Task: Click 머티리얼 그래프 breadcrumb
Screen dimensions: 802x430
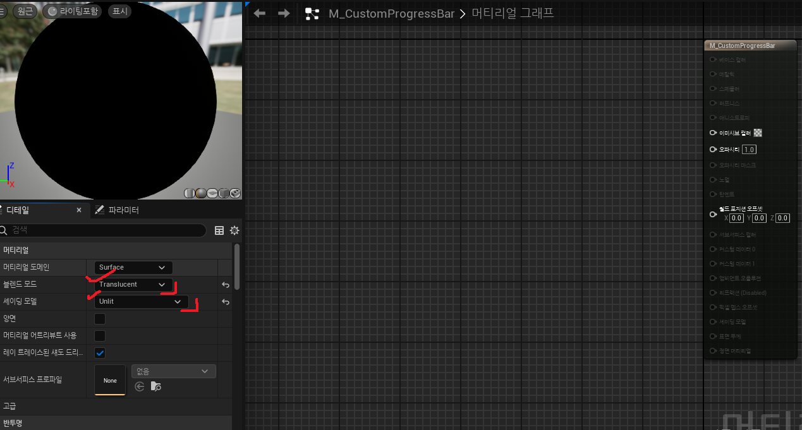Action: pos(513,13)
